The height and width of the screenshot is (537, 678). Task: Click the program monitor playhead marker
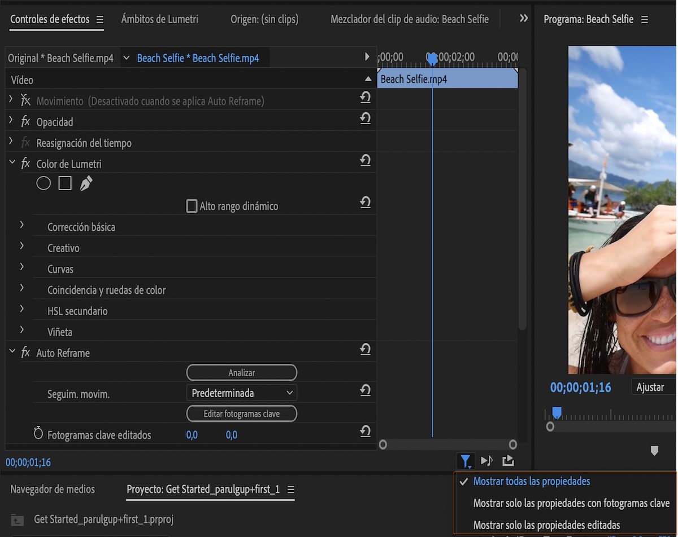click(557, 413)
